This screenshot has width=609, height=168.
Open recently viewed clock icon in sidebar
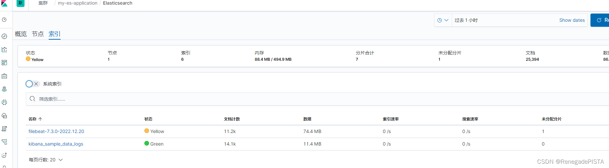tap(4, 20)
